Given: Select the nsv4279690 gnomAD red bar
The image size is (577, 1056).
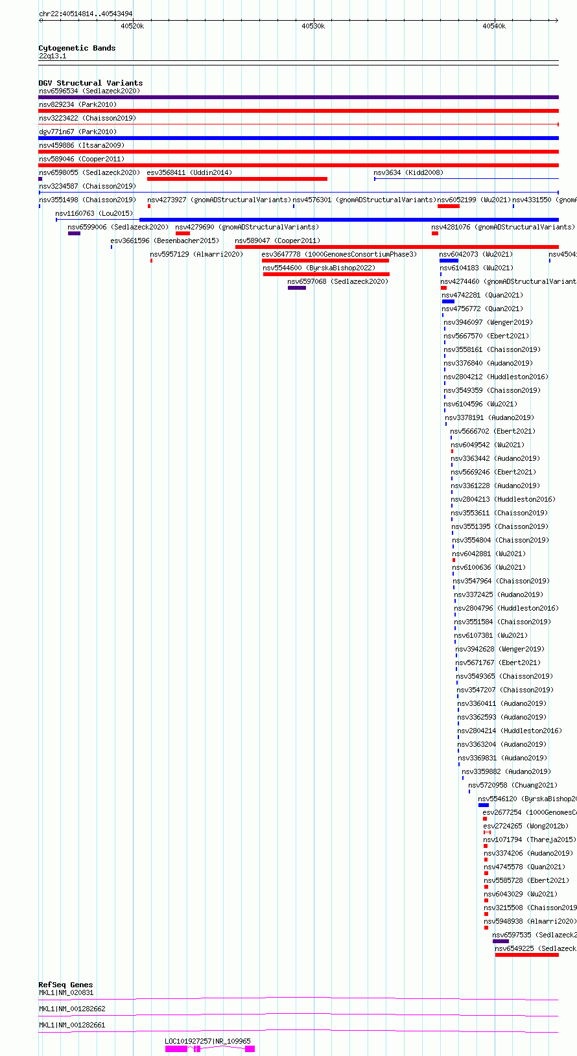Looking at the screenshot, I should 183,233.
